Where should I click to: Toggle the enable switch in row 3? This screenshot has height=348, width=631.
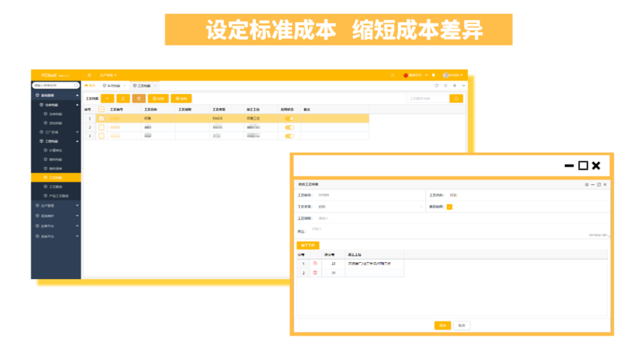click(289, 136)
